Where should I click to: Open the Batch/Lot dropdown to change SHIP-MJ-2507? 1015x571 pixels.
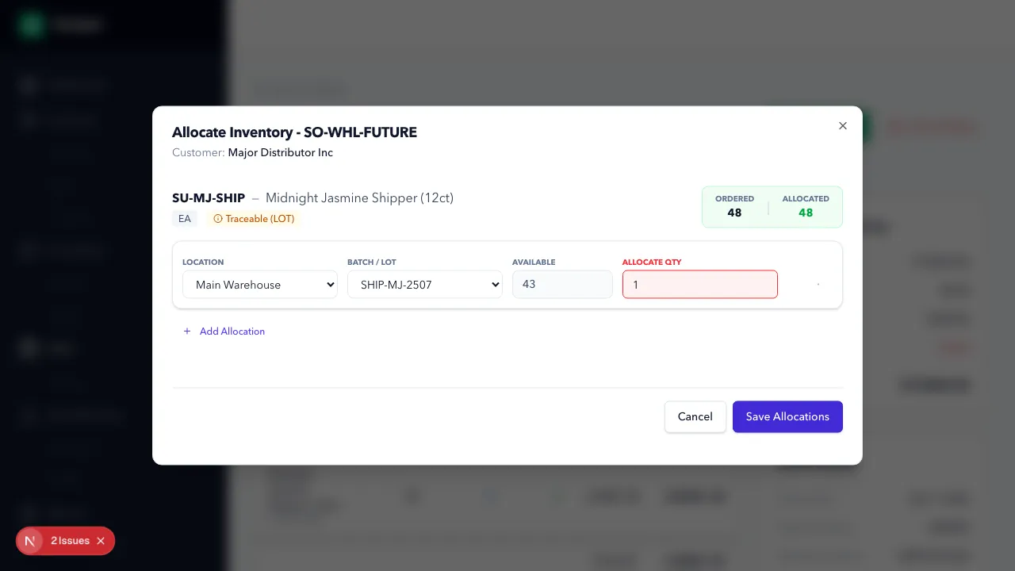[x=425, y=285]
